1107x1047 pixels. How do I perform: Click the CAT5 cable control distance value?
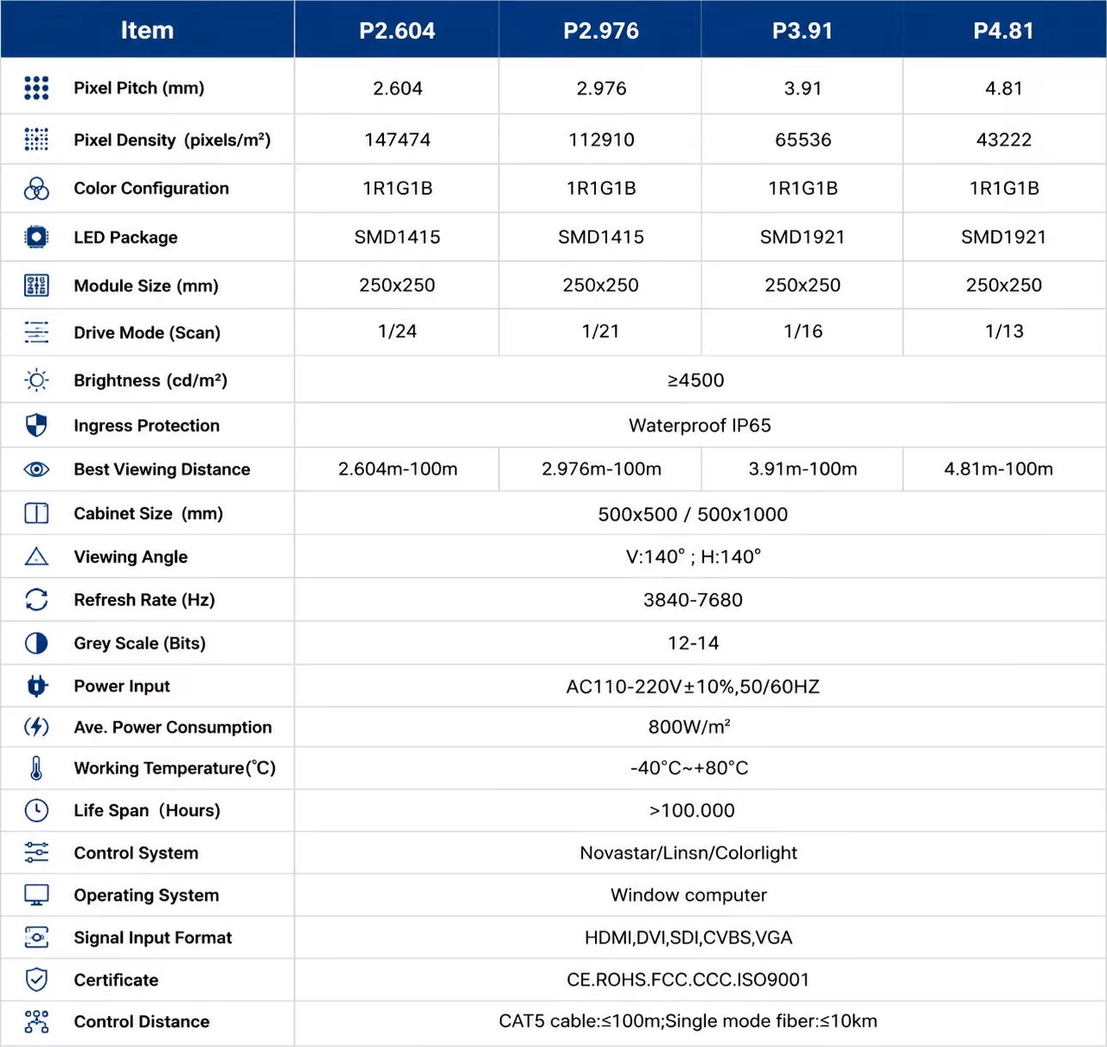688,1021
